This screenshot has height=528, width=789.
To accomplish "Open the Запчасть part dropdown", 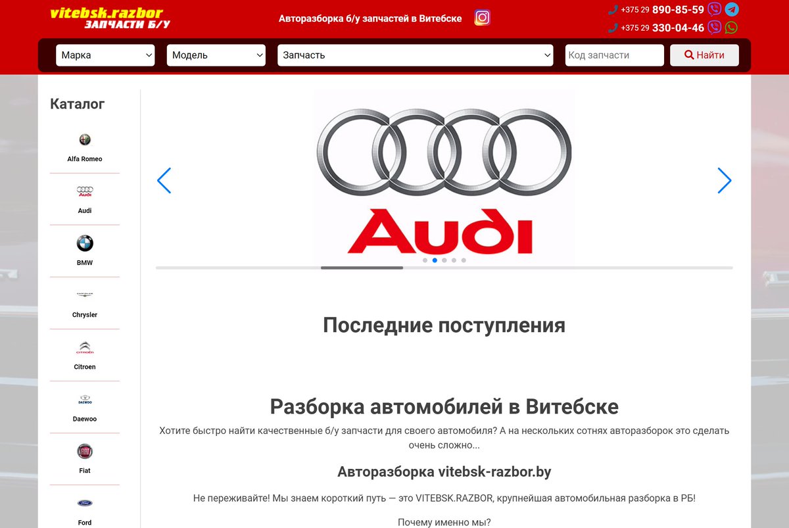I will 416,55.
